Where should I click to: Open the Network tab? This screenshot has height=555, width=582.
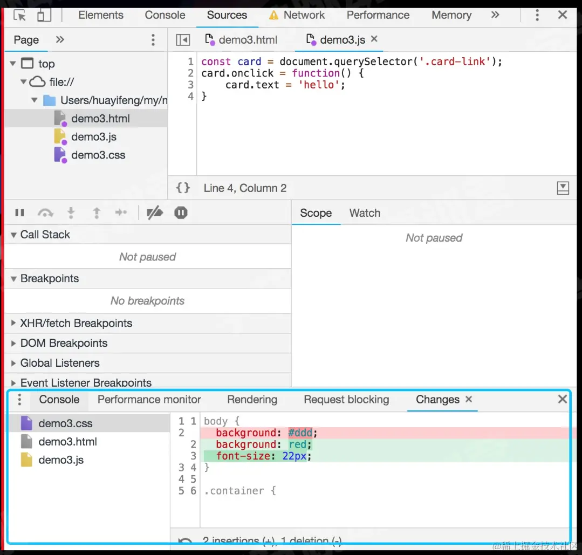click(x=297, y=15)
